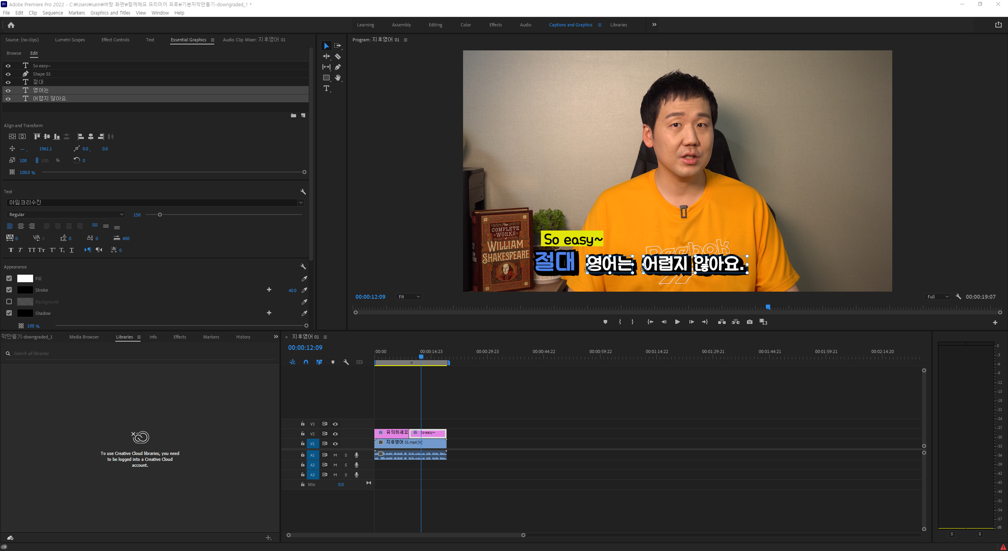Uncheck the Shadow checkbox
The image size is (1008, 551).
click(x=9, y=313)
